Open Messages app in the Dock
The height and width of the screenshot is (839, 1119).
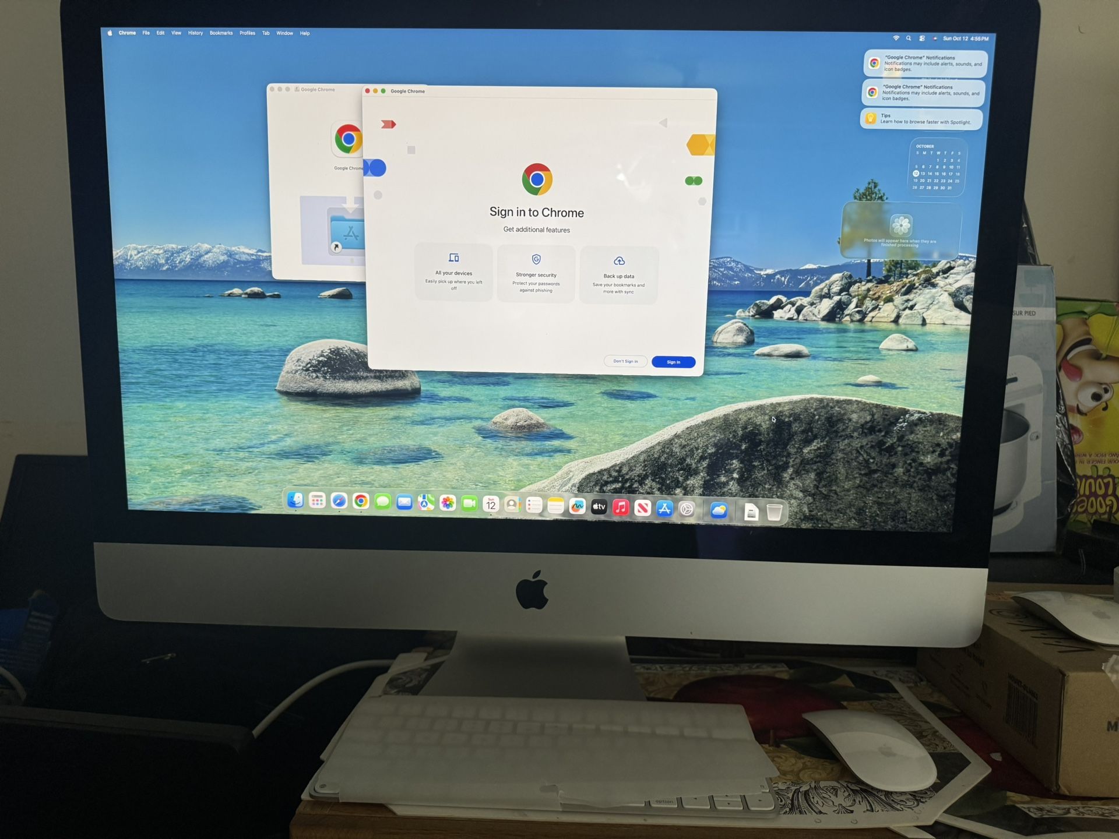(382, 502)
